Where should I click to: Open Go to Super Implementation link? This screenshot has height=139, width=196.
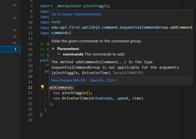76,14
